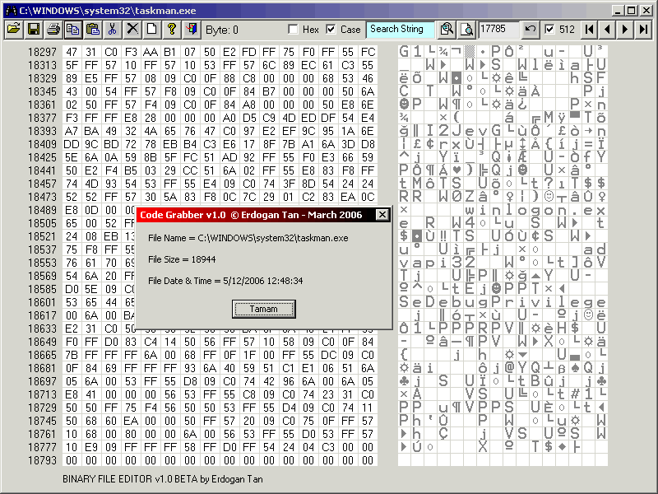Screen dimensions: 658x494
Task: Enable the Hex checkbox
Action: [x=294, y=30]
